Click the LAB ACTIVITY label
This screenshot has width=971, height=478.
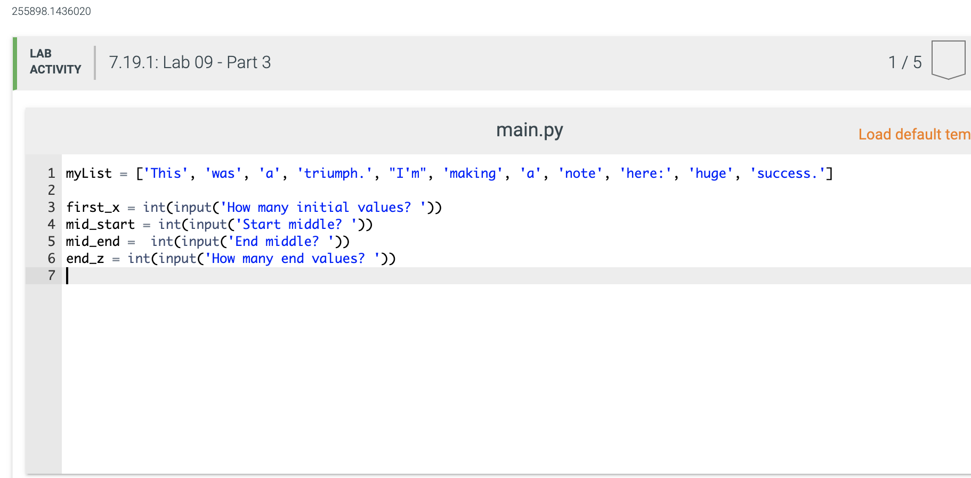point(55,61)
